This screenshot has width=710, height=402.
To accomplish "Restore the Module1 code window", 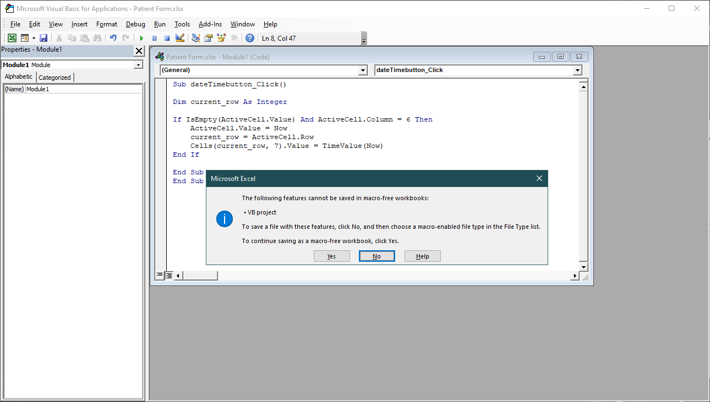I will [x=560, y=57].
